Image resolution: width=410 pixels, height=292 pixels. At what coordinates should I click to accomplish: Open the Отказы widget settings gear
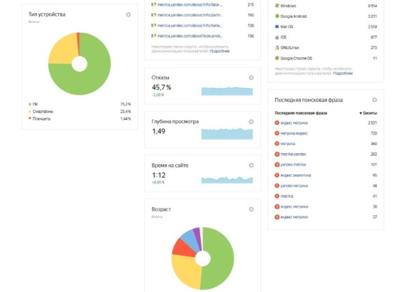pyautogui.click(x=251, y=78)
